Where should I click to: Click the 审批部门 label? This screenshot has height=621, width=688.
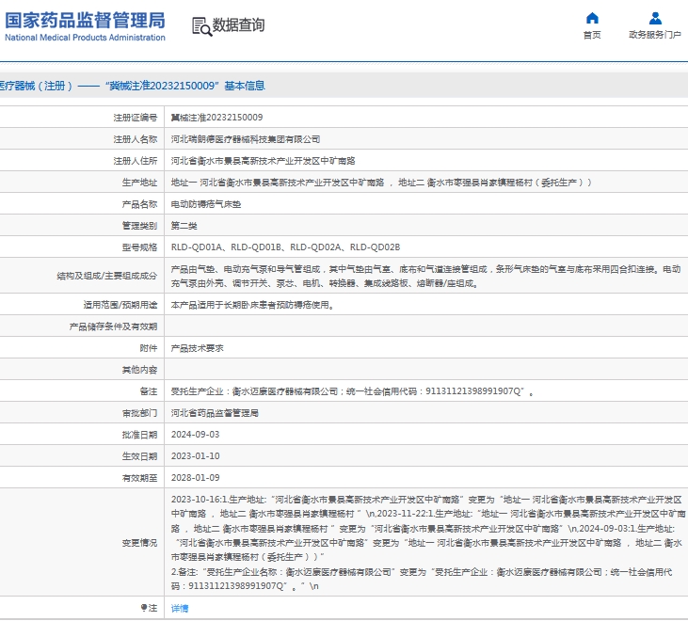point(139,413)
